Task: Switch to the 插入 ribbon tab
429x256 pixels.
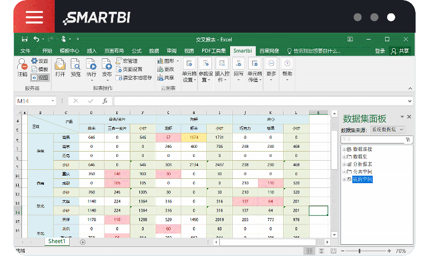Action: 92,51
